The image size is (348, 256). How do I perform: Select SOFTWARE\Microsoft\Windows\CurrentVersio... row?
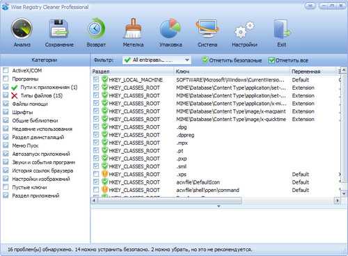pyautogui.click(x=216, y=79)
